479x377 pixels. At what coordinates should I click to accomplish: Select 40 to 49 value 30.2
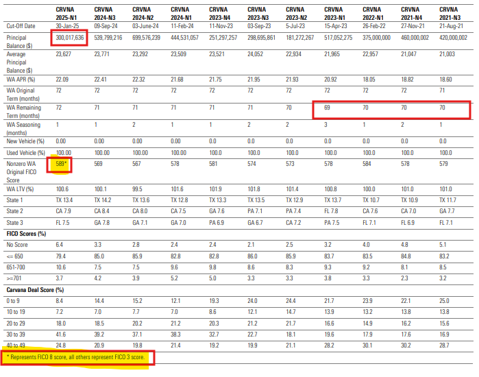[x=406, y=345]
